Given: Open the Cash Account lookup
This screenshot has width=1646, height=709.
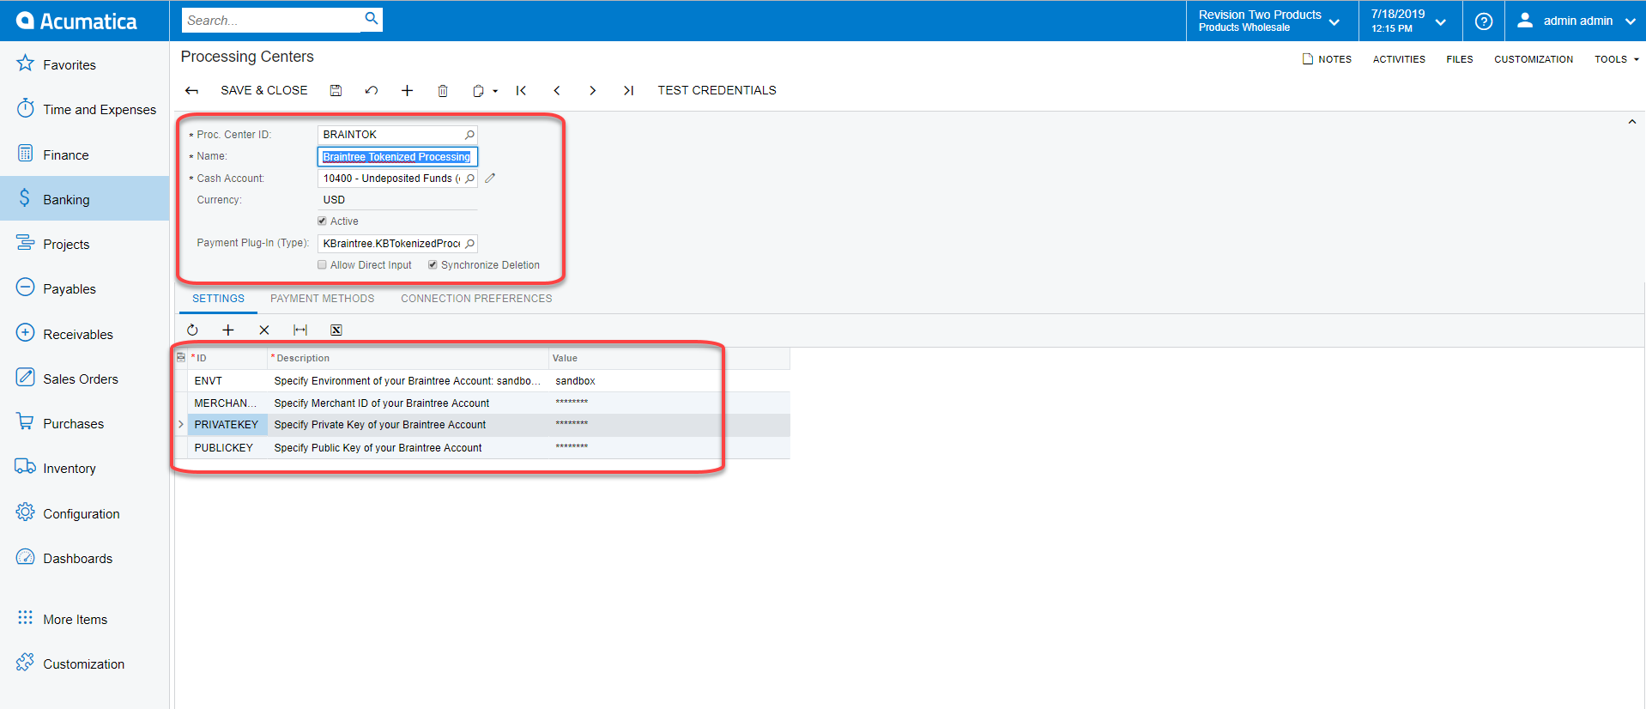Looking at the screenshot, I should coord(469,179).
